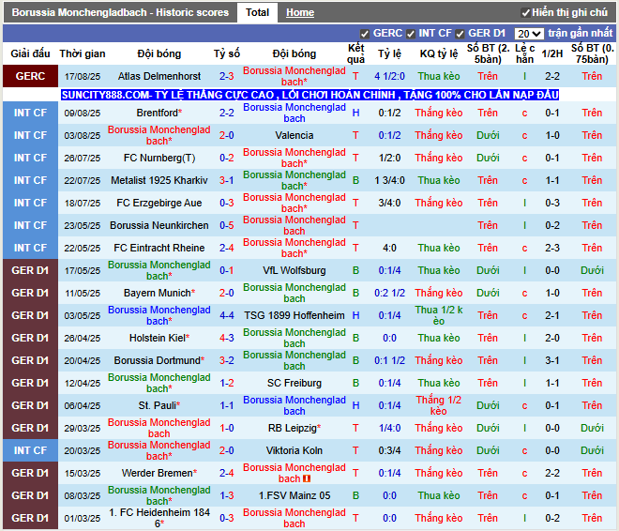Click the GER D1 league cell for 17/05/25

[30, 270]
